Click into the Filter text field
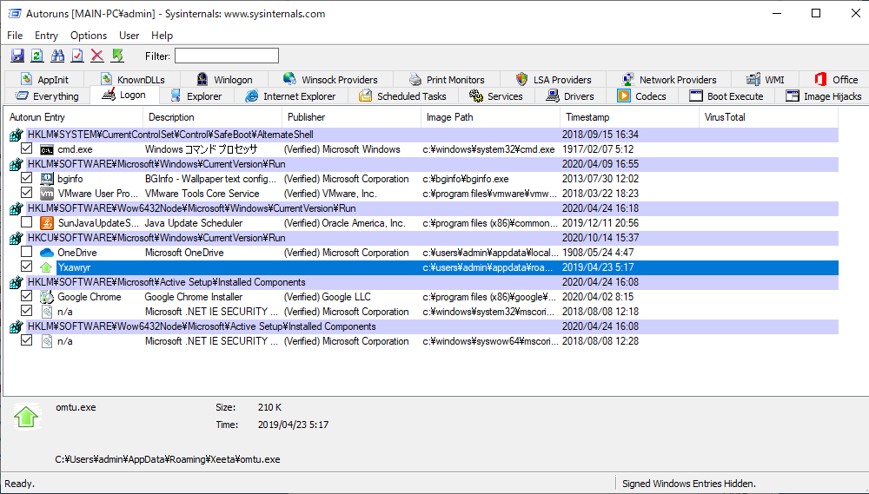Viewport: 869px width, 494px height. click(227, 56)
